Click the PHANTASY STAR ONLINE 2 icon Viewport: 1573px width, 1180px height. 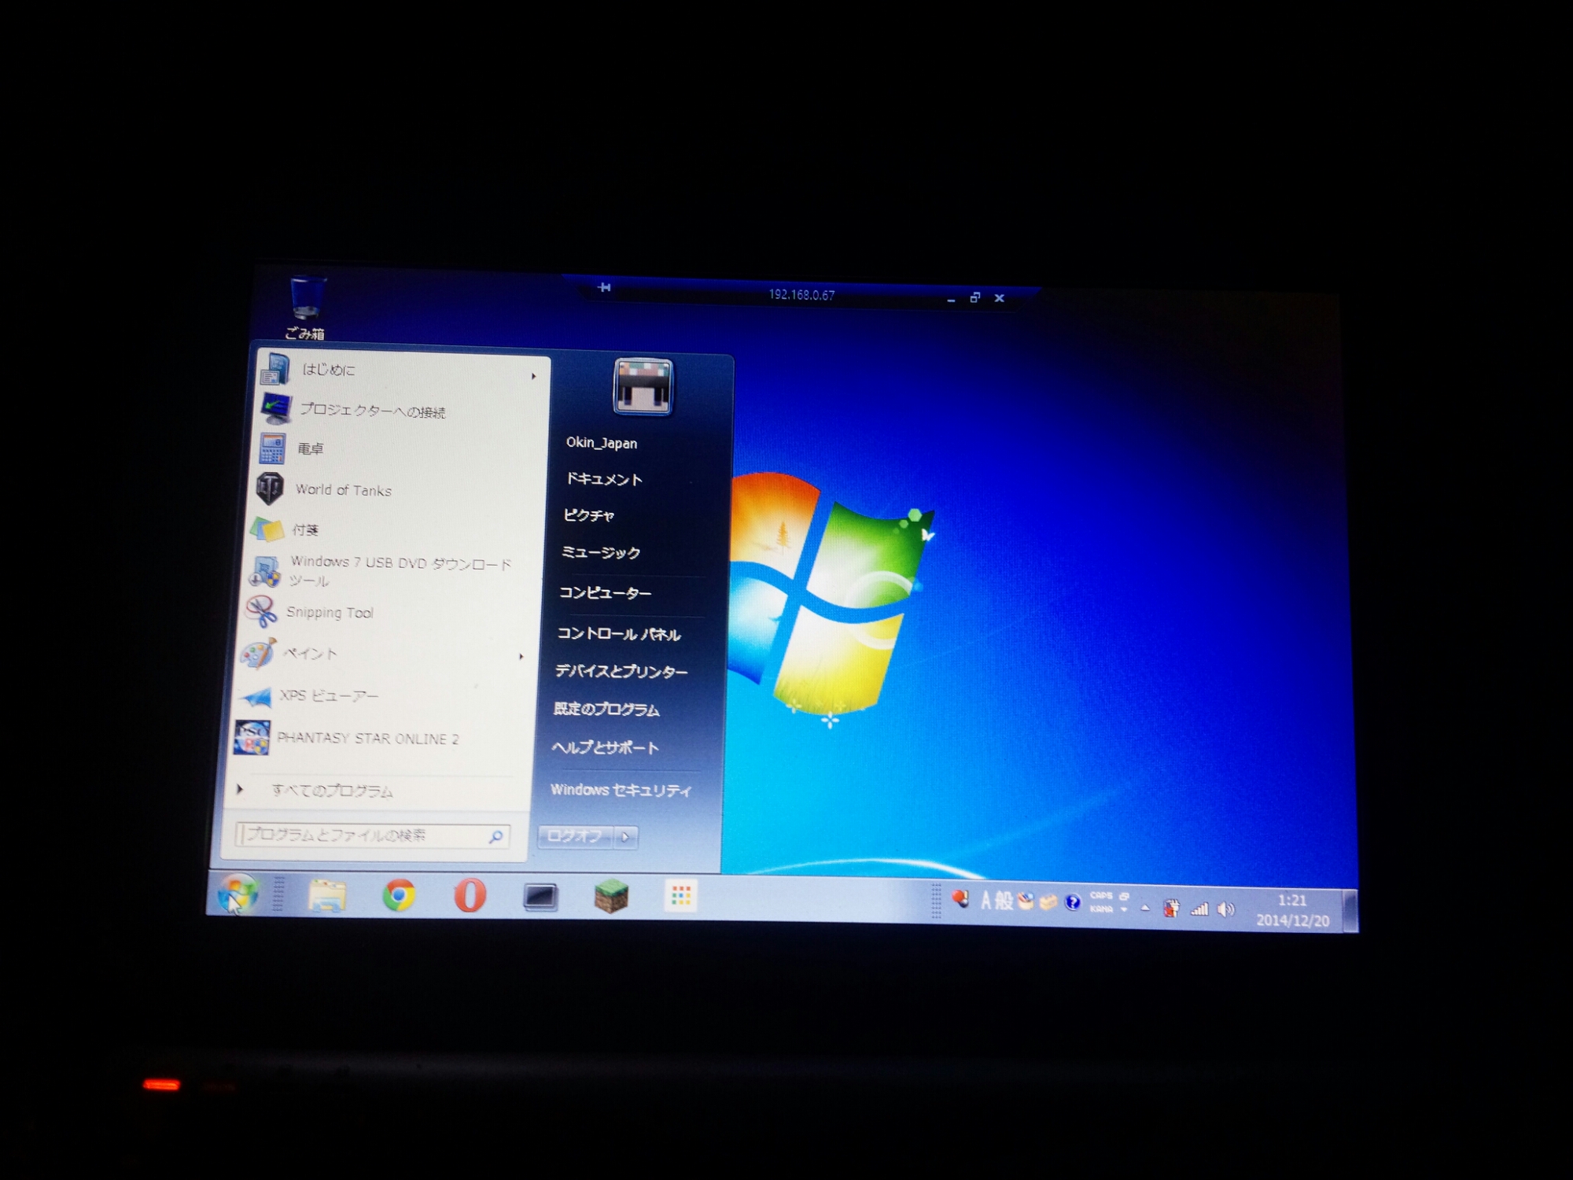click(252, 738)
